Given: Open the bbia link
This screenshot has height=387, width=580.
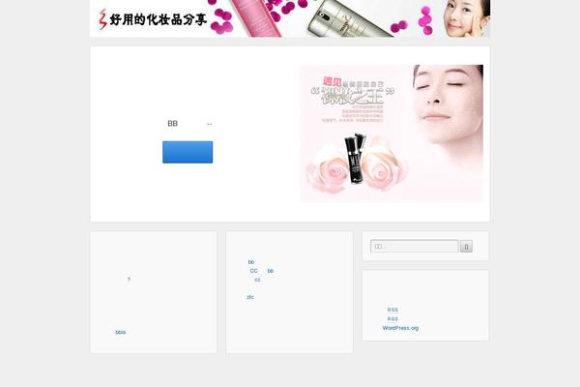Looking at the screenshot, I should point(121,332).
